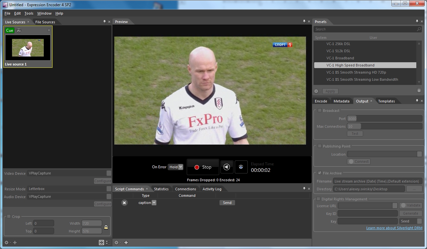427x249 pixels.
Task: Cue Live source 1
Action: pyautogui.click(x=10, y=30)
